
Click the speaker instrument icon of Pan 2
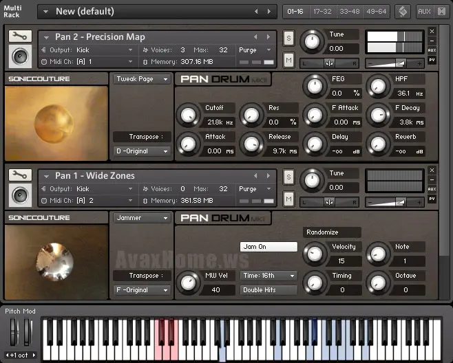tap(20, 56)
